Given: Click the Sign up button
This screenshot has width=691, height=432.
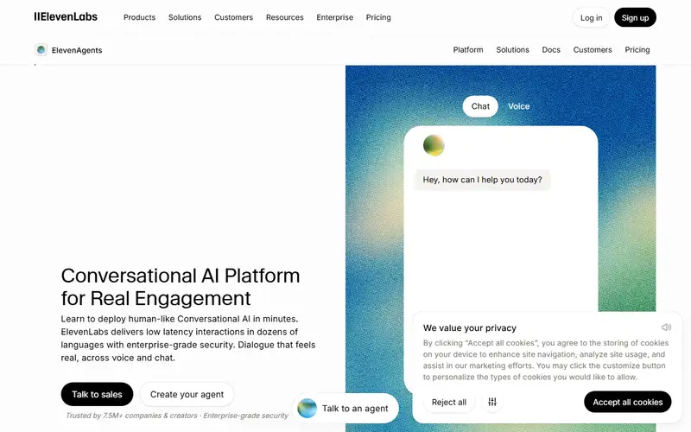Looking at the screenshot, I should click(x=635, y=17).
